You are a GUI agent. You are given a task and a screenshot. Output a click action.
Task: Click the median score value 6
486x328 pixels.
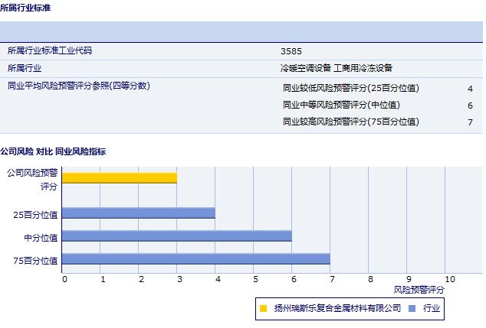[x=470, y=106]
